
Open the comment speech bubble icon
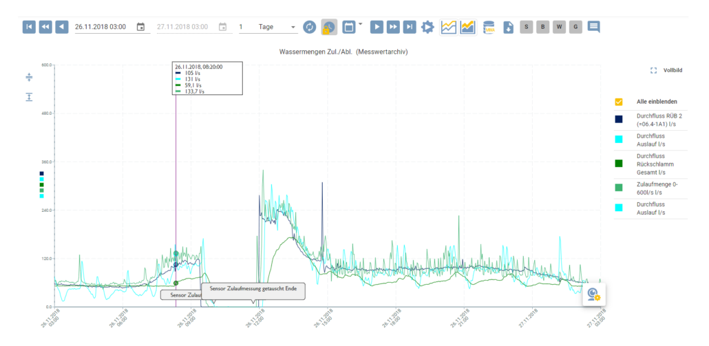(x=593, y=27)
